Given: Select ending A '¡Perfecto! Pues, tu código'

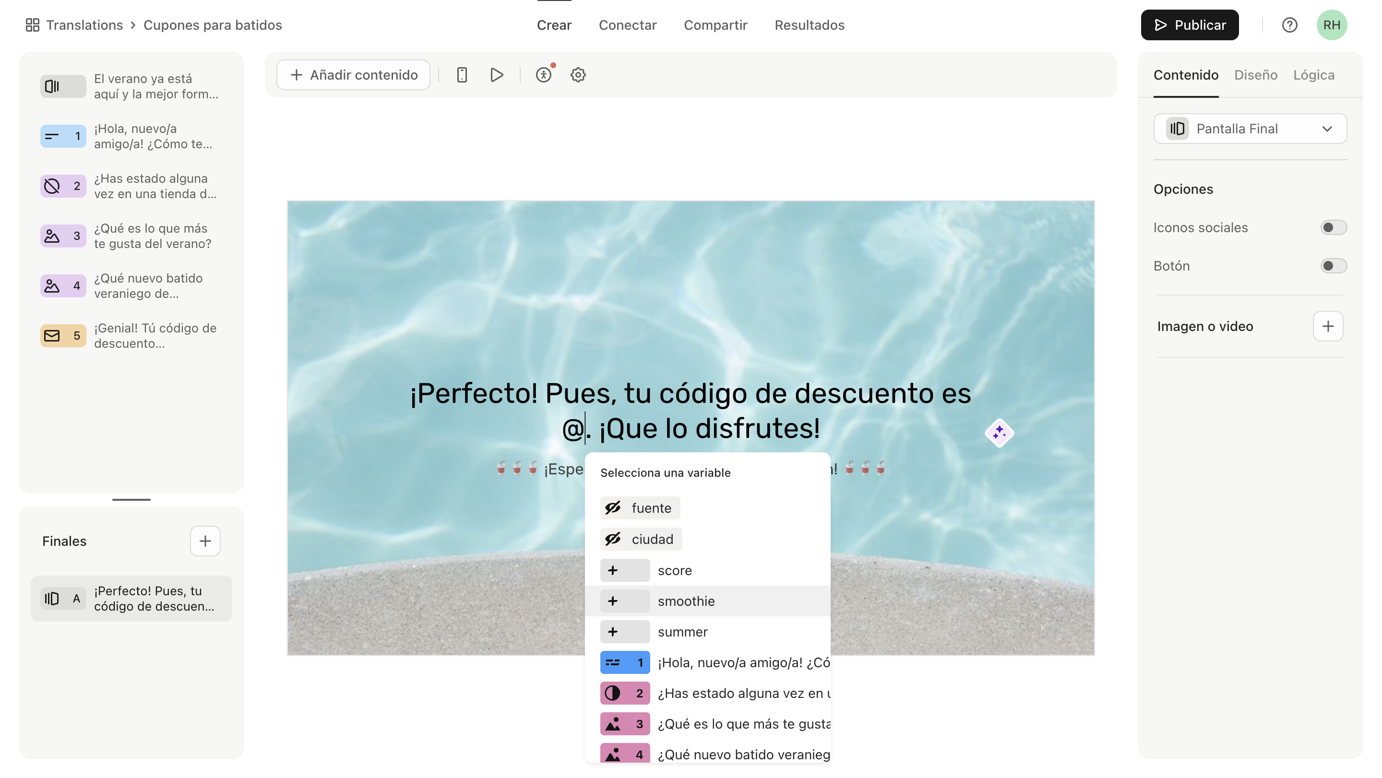Looking at the screenshot, I should tap(131, 599).
